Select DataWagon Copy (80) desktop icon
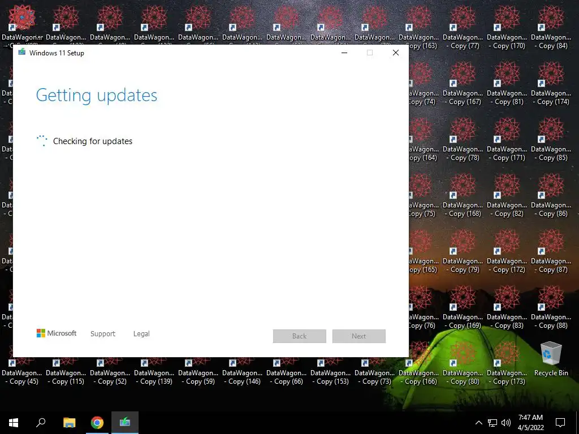Screen dimensions: 579x434 (x=463, y=363)
